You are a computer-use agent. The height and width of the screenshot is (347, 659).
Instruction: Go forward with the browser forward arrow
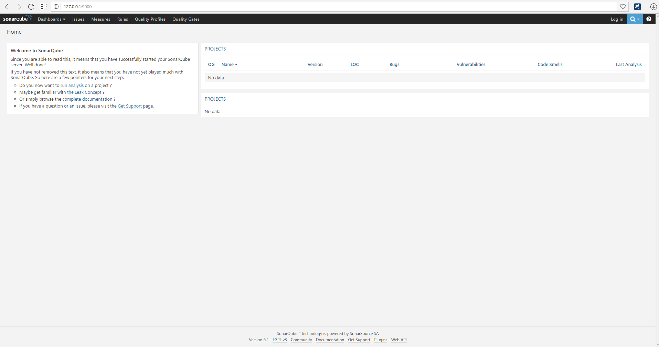[x=19, y=7]
